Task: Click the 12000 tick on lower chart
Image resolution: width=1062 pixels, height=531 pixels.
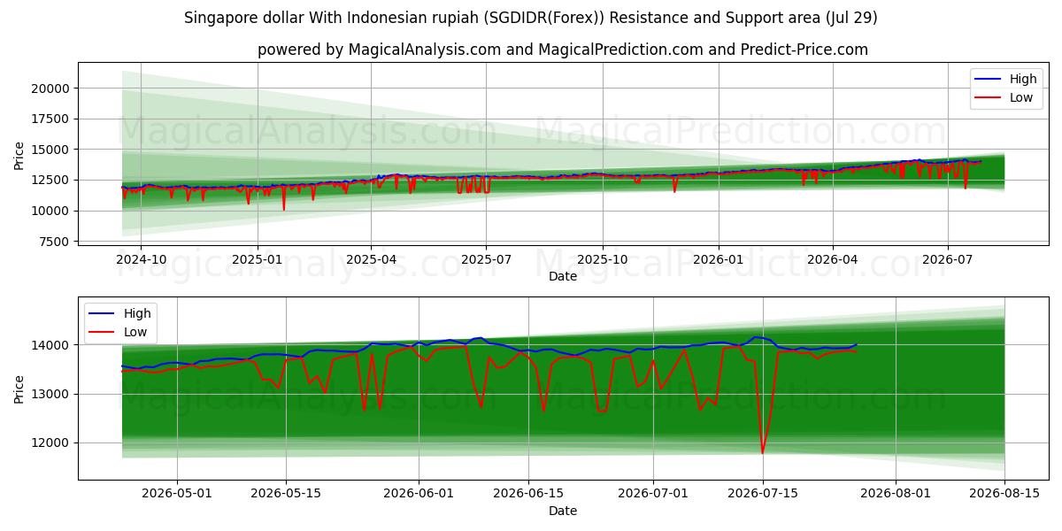Action: [x=50, y=443]
